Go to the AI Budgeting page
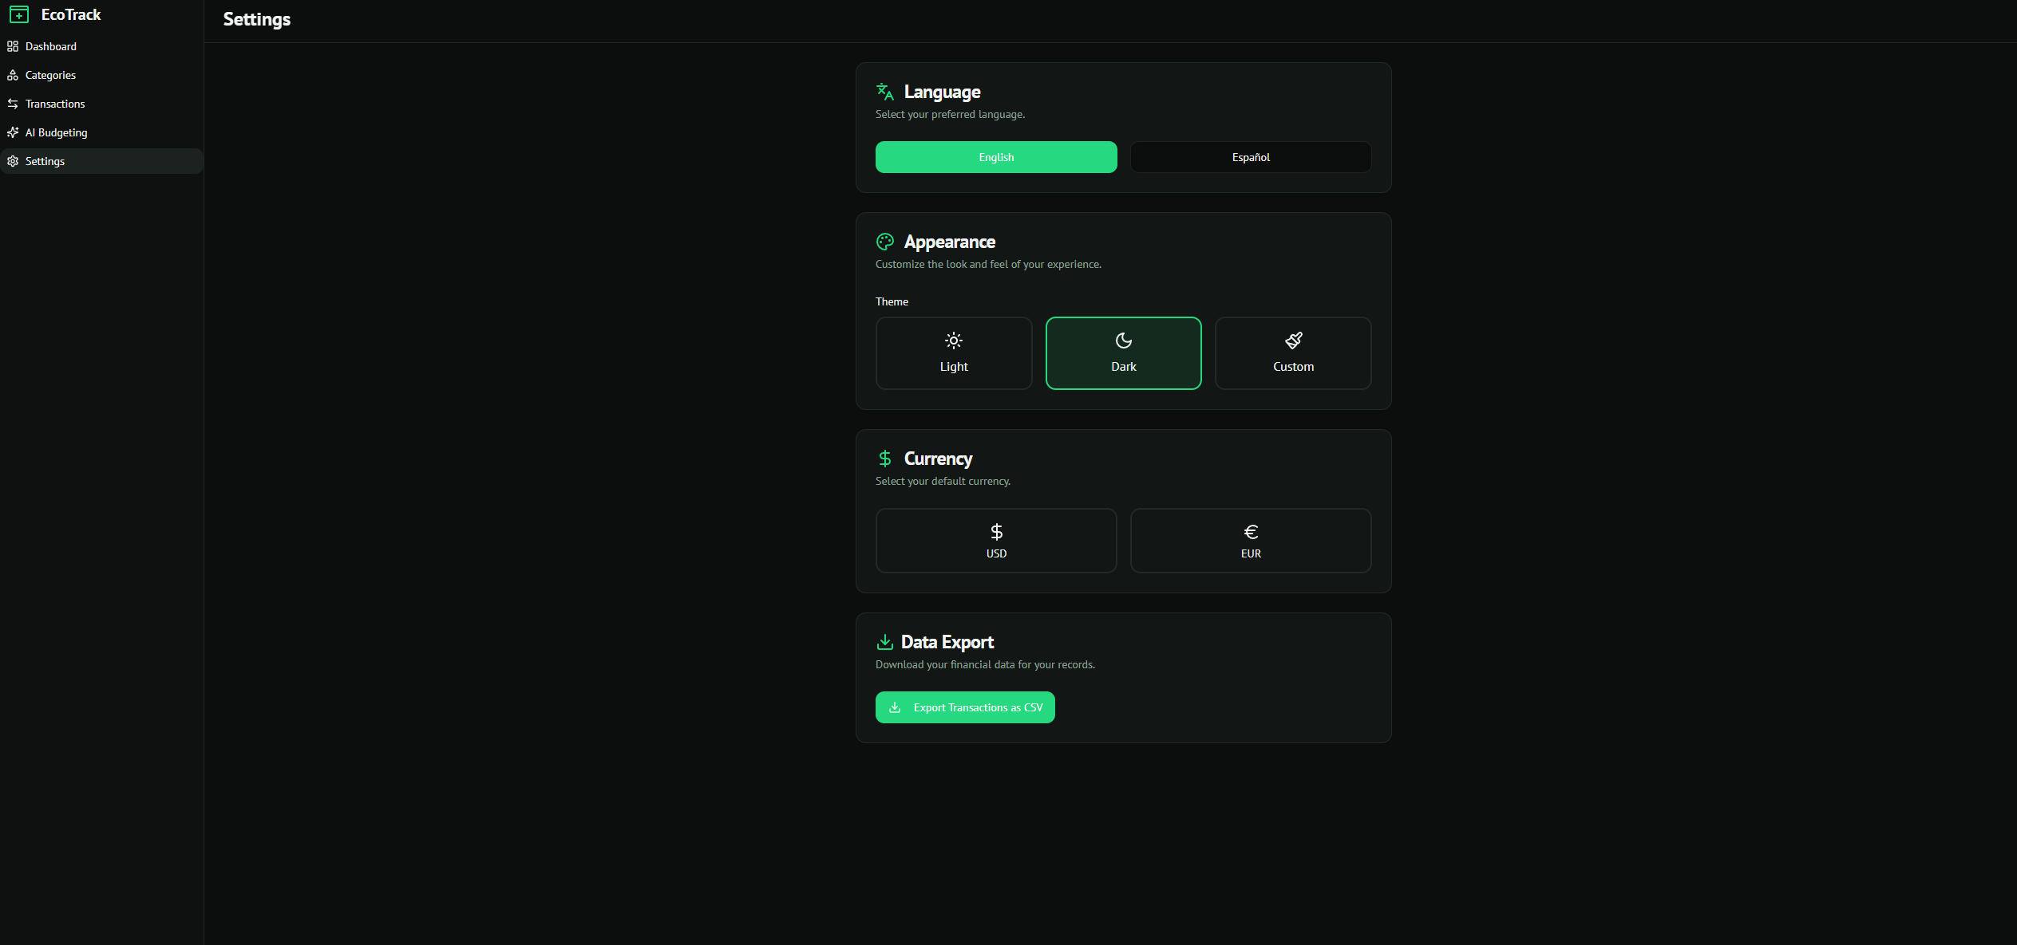2017x945 pixels. click(x=57, y=132)
